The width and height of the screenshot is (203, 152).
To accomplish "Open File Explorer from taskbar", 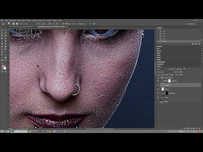I will (8, 131).
